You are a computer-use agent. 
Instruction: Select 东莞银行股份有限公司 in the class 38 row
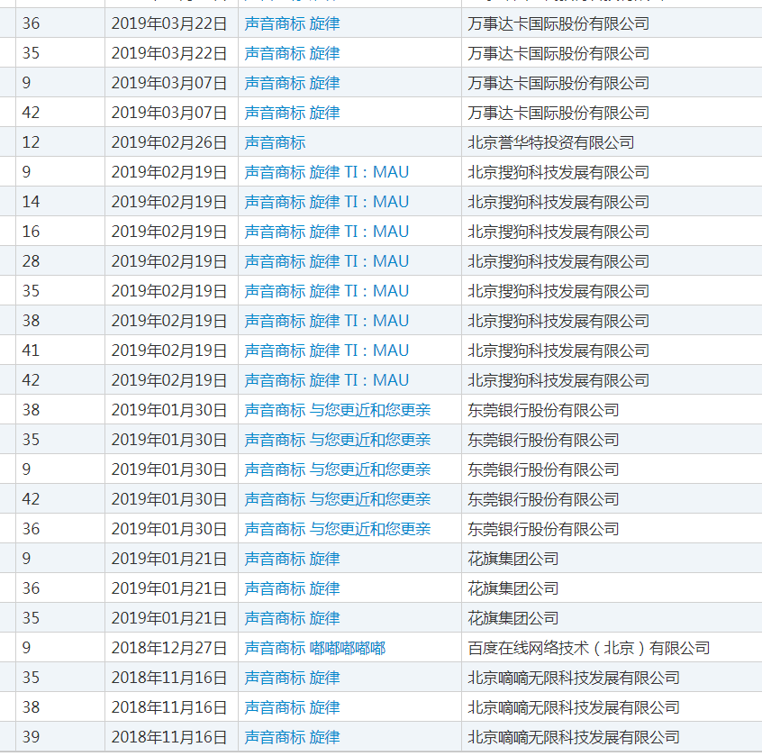[x=543, y=410]
